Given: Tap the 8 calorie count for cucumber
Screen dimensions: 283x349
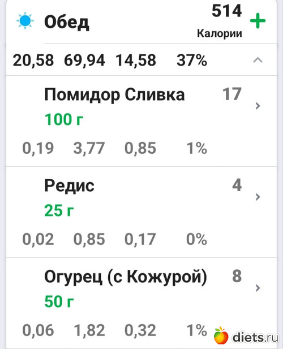Looking at the screenshot, I should pos(237,276).
